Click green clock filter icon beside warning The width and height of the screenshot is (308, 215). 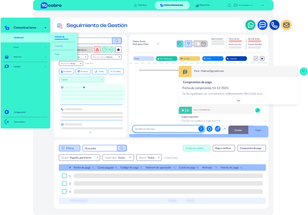(x=104, y=50)
